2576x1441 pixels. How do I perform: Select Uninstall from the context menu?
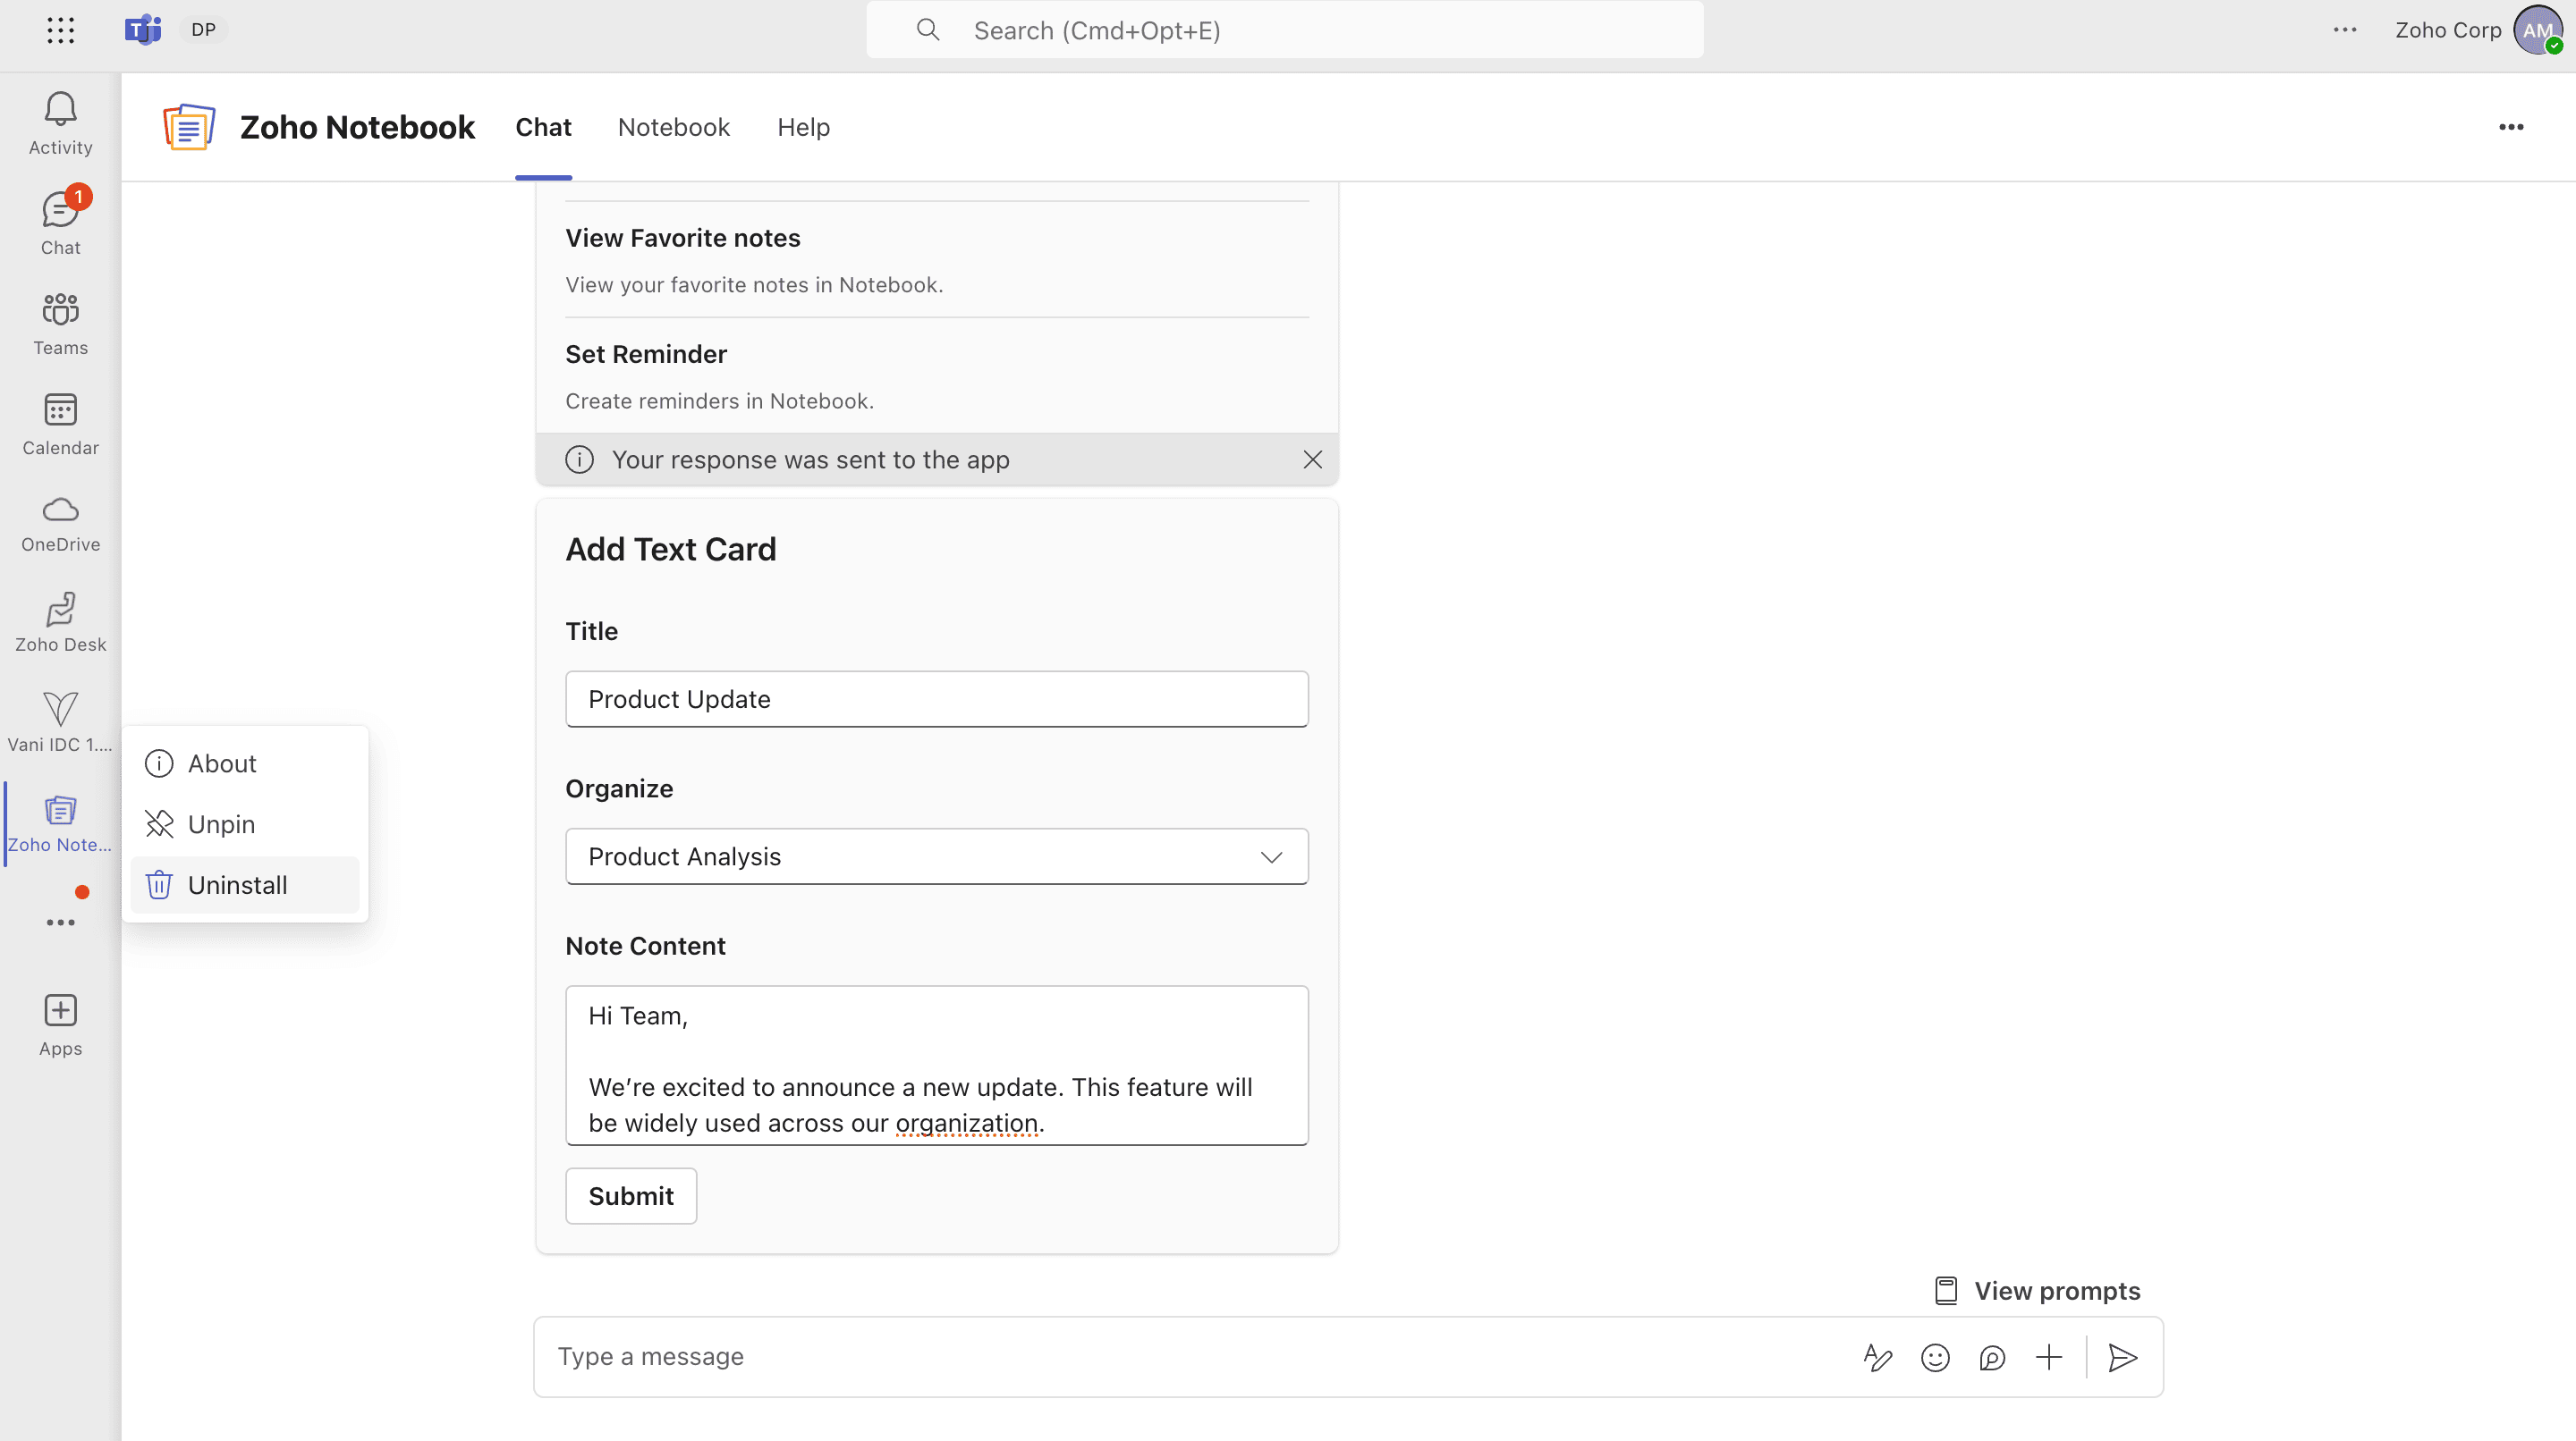coord(237,884)
